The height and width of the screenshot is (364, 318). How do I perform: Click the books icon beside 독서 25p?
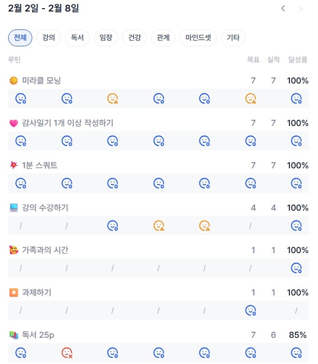tap(14, 335)
